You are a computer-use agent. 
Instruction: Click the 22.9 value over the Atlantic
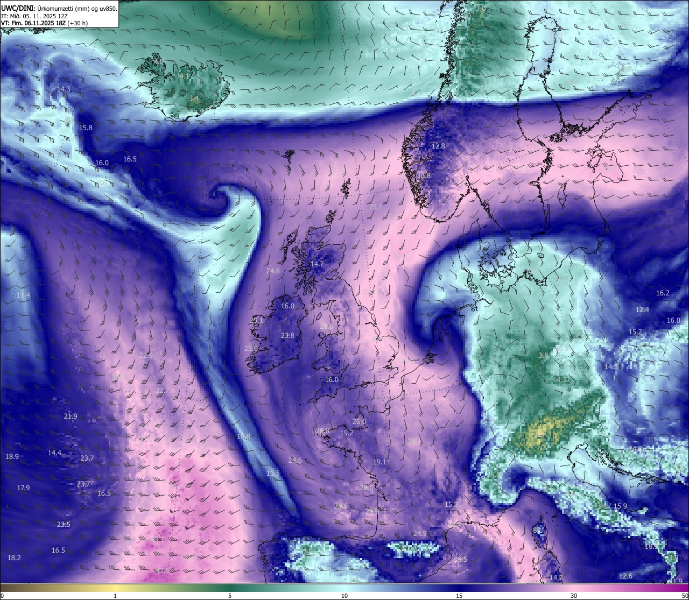146,356
